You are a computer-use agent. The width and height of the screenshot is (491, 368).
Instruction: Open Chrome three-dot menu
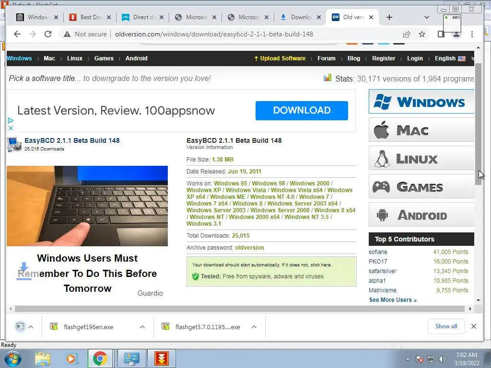tap(472, 34)
